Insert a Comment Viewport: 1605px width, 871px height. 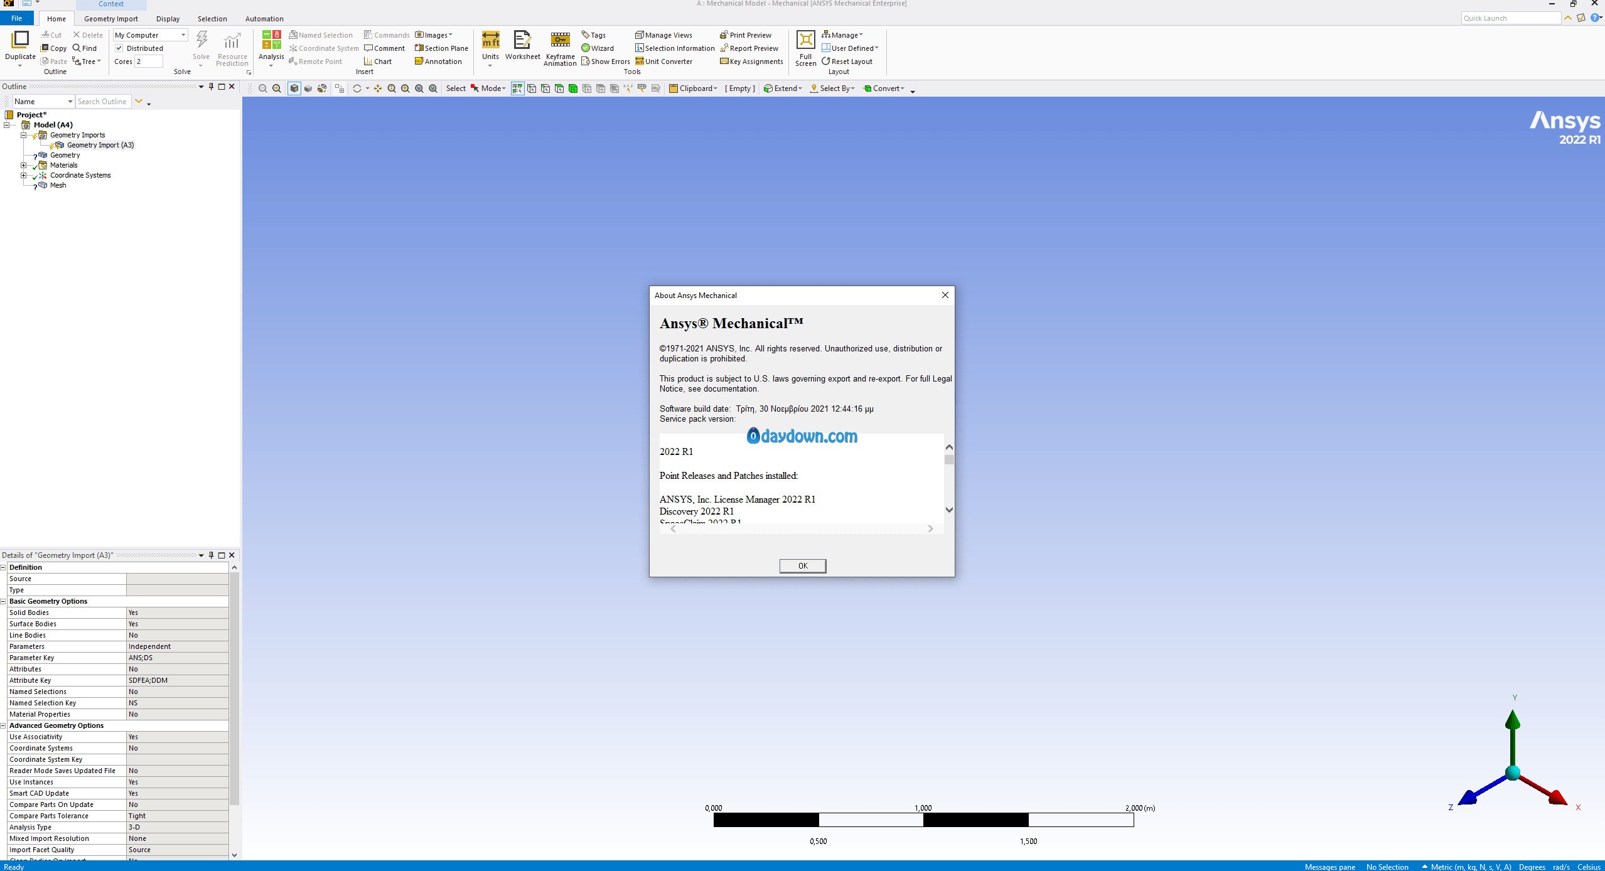point(384,48)
